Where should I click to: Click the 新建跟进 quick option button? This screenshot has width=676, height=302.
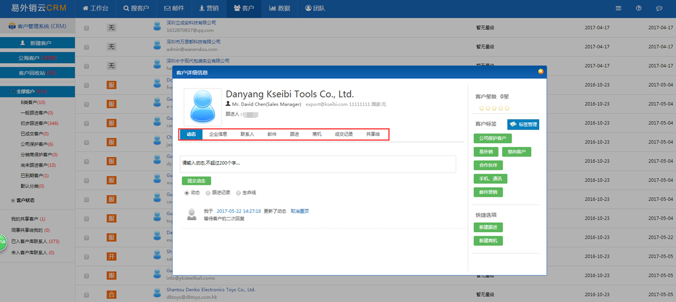tap(488, 227)
